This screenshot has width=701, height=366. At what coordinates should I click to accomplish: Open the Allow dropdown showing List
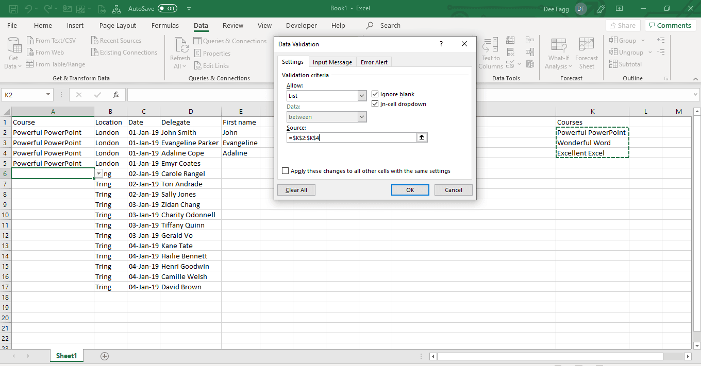(x=362, y=96)
